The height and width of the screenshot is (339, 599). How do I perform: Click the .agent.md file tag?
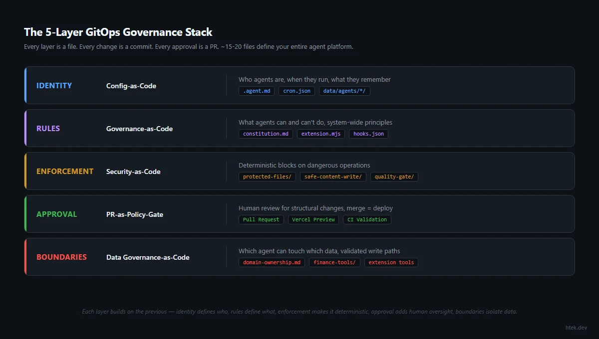[257, 91]
